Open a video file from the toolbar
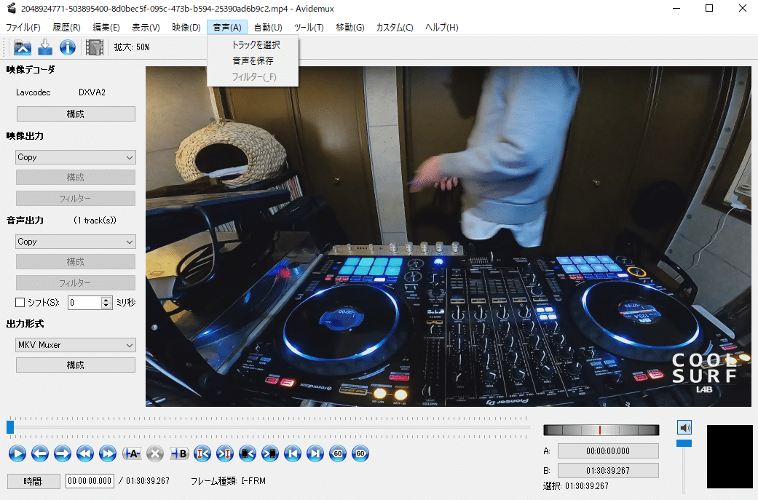758x500 pixels. point(23,47)
